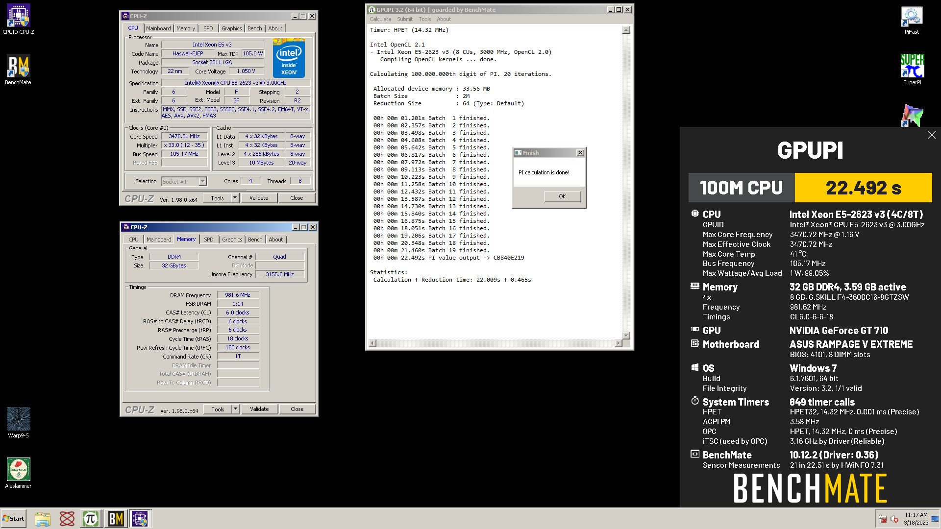This screenshot has width=941, height=529.
Task: Close the Finish dialog with X
Action: pyautogui.click(x=580, y=153)
